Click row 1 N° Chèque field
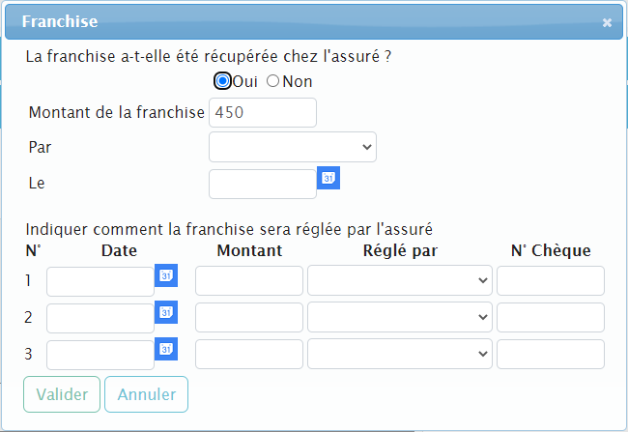 click(x=551, y=281)
